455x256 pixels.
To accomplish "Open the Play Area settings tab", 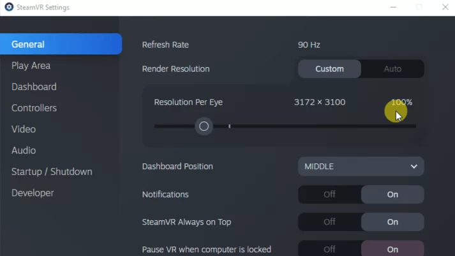I will point(31,66).
